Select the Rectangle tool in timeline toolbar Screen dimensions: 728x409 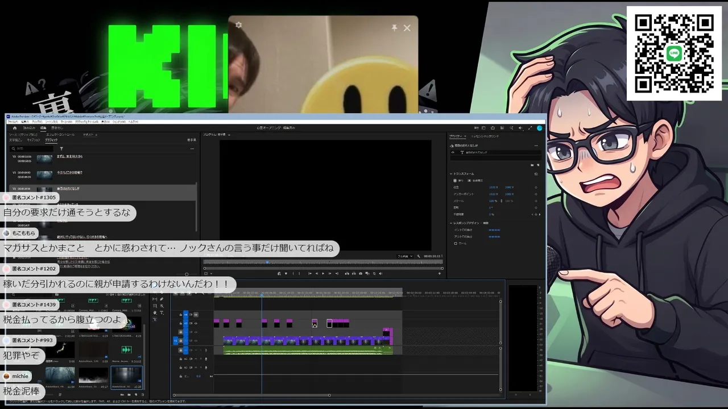tap(155, 306)
